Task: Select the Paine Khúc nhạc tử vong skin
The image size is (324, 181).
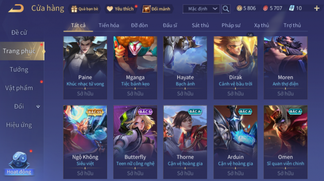Action: point(85,68)
